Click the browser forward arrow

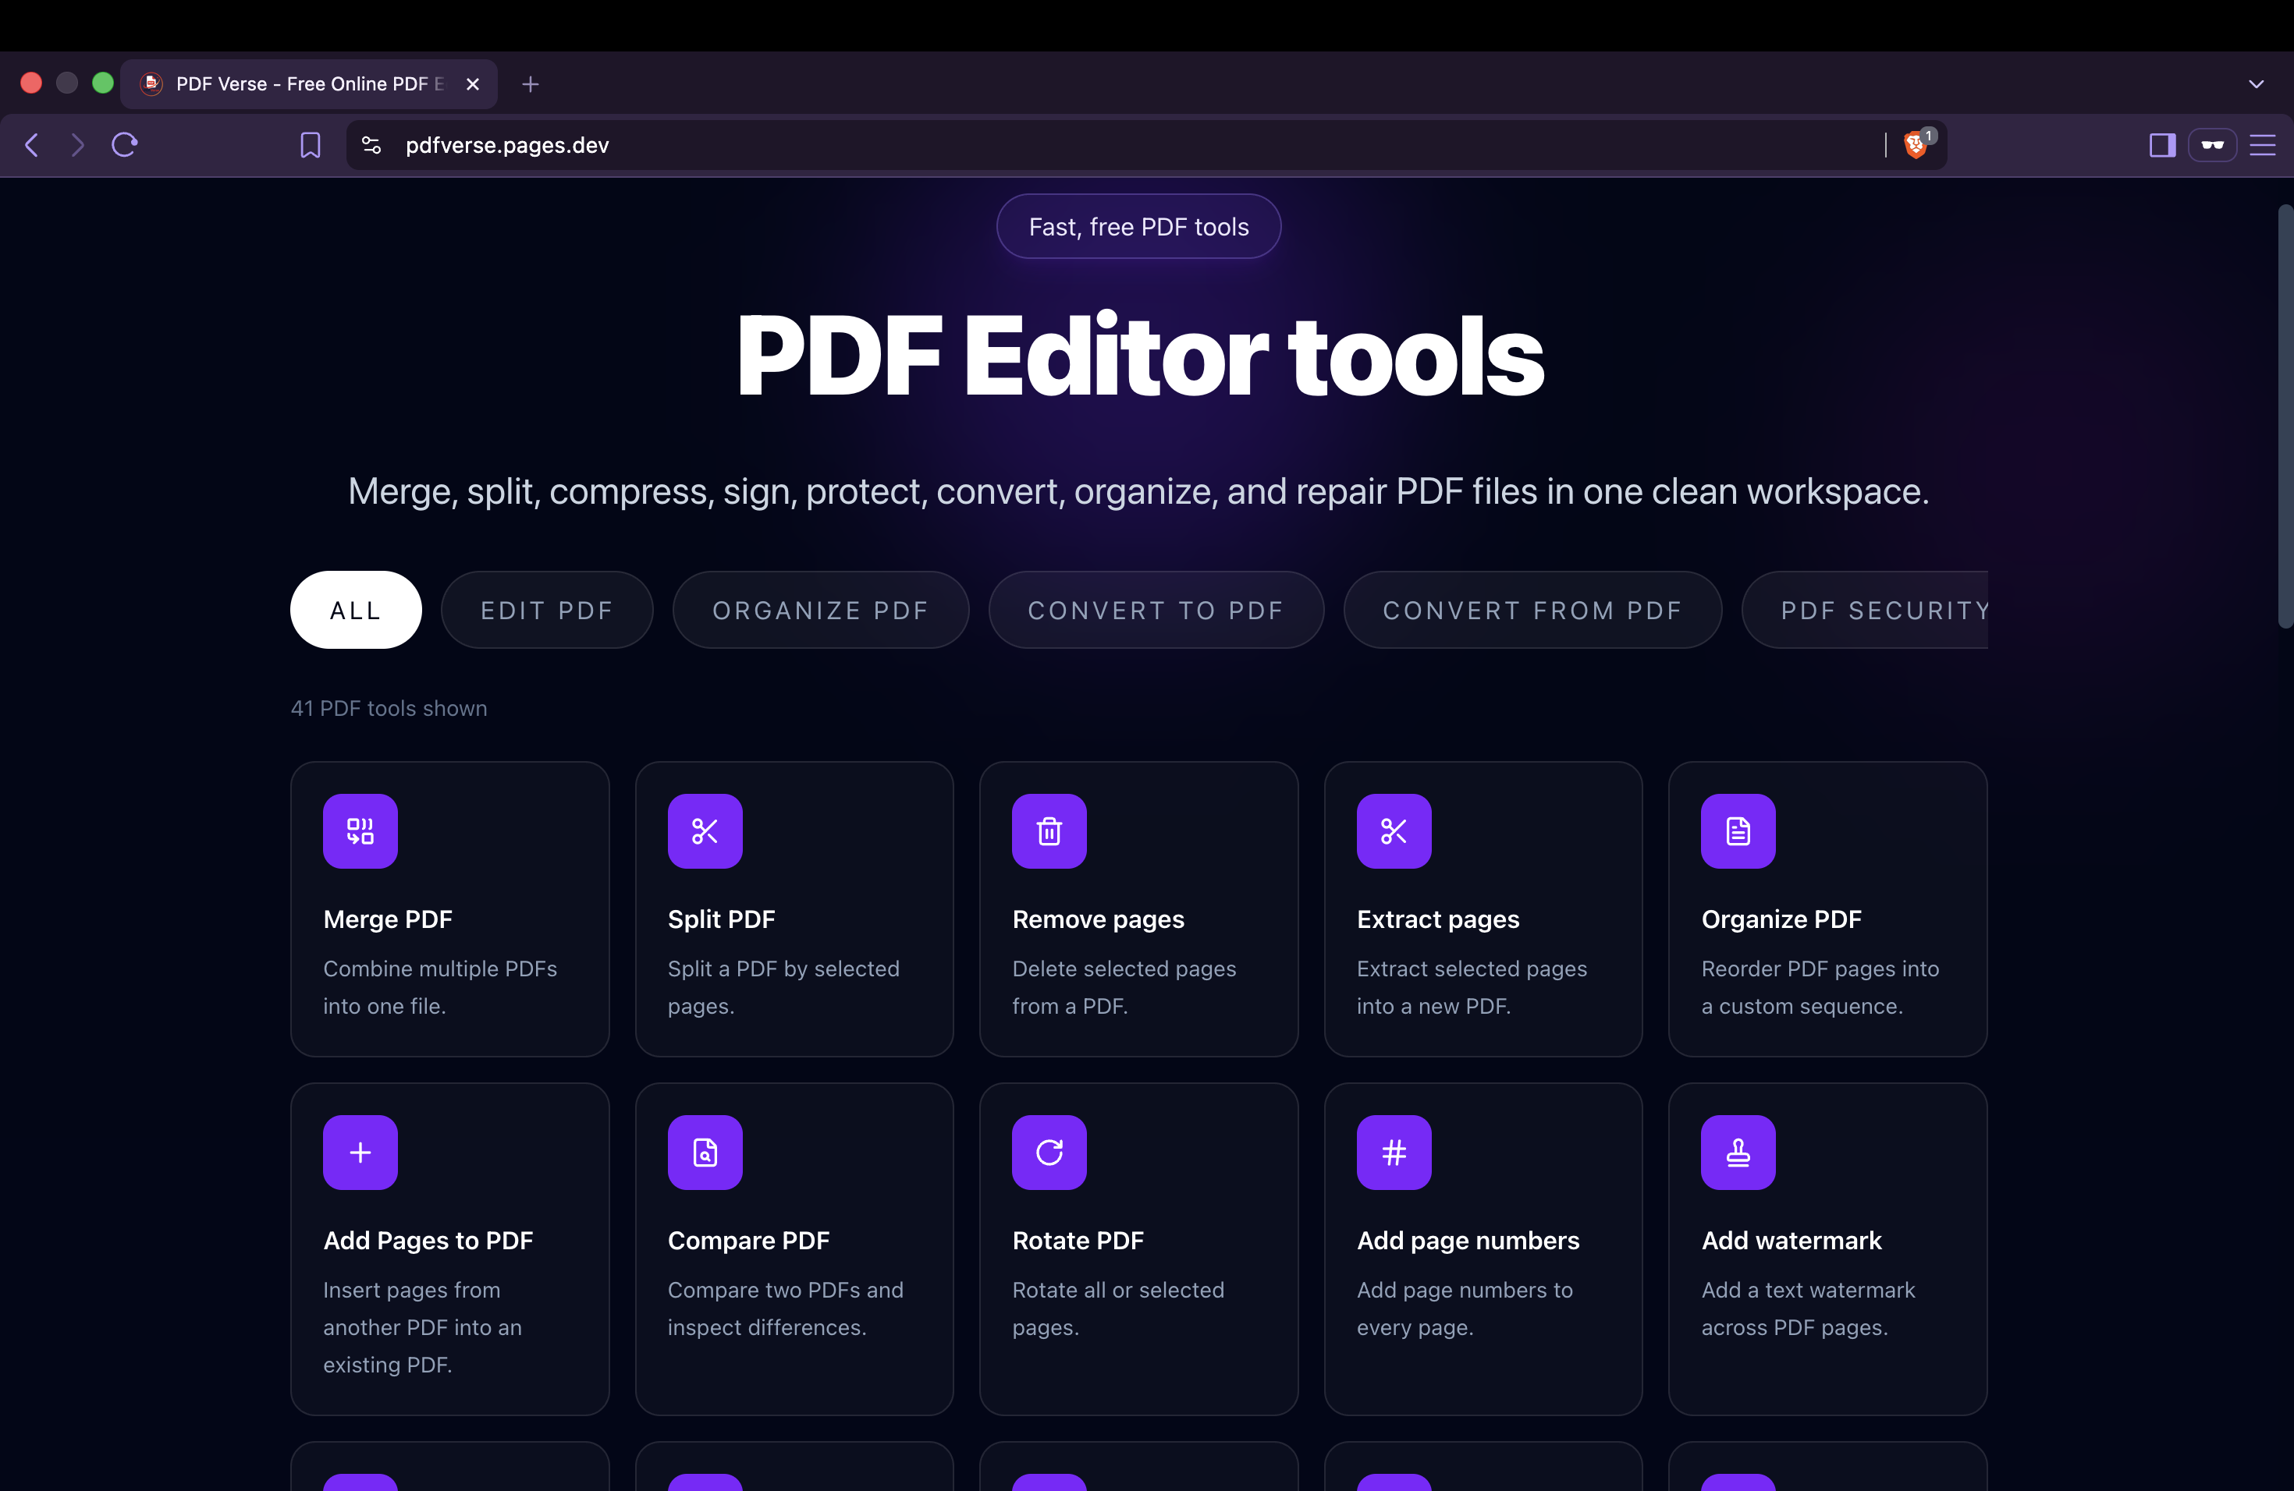click(x=77, y=144)
